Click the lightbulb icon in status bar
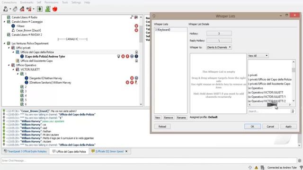The image size is (303, 170). point(250,168)
